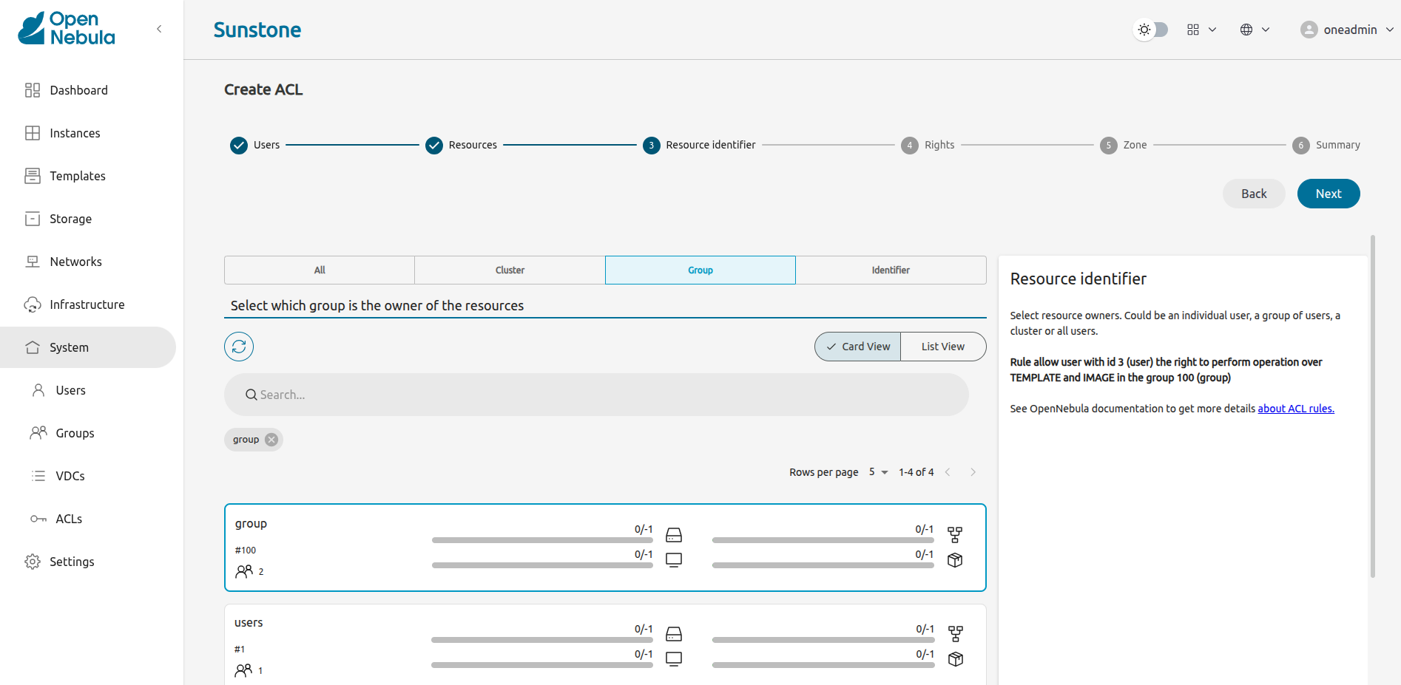This screenshot has width=1401, height=685.
Task: Click the Next button
Action: (x=1328, y=193)
